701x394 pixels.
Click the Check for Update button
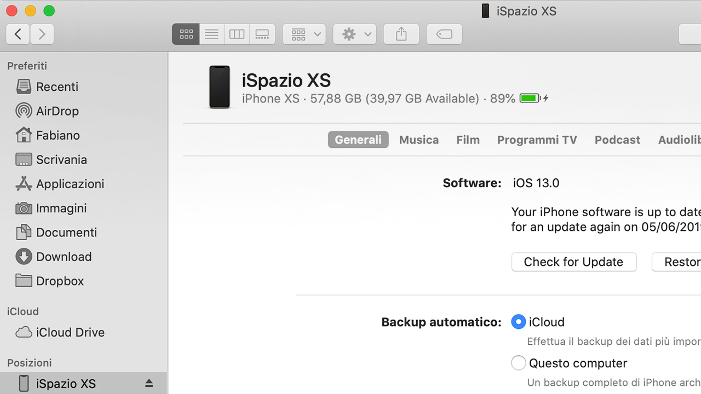(x=574, y=262)
